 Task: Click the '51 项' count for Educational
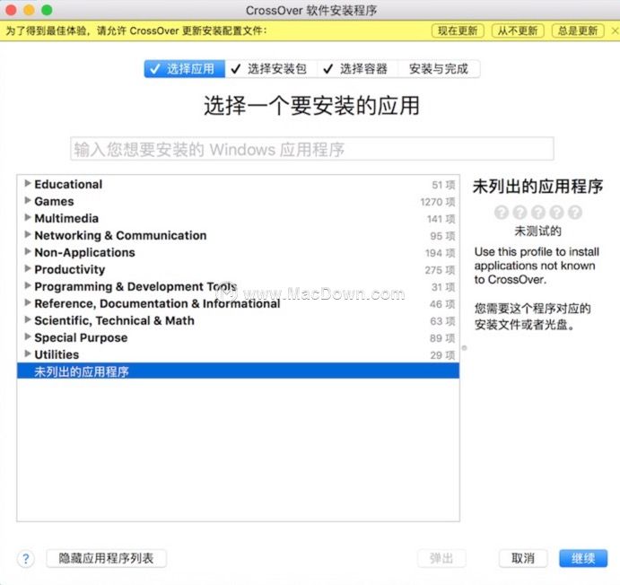click(443, 185)
